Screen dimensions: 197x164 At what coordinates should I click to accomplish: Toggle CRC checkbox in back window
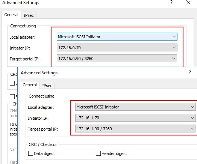point(12,83)
